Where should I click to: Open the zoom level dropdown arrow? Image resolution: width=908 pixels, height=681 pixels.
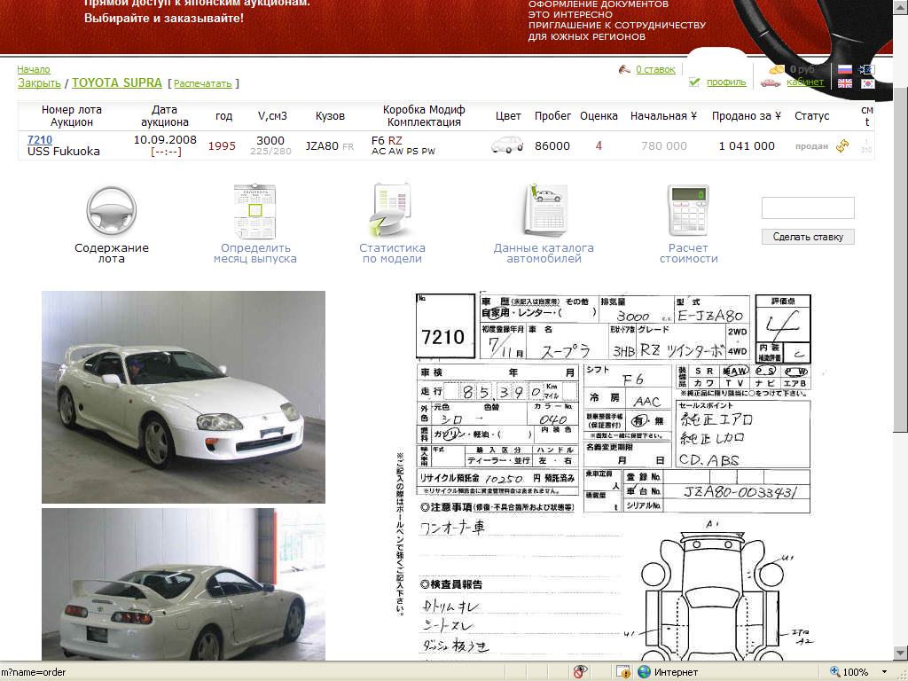pos(884,672)
